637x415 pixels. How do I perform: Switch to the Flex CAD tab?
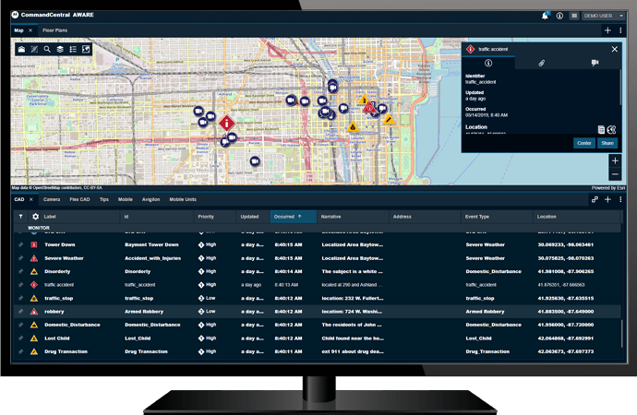(x=79, y=199)
